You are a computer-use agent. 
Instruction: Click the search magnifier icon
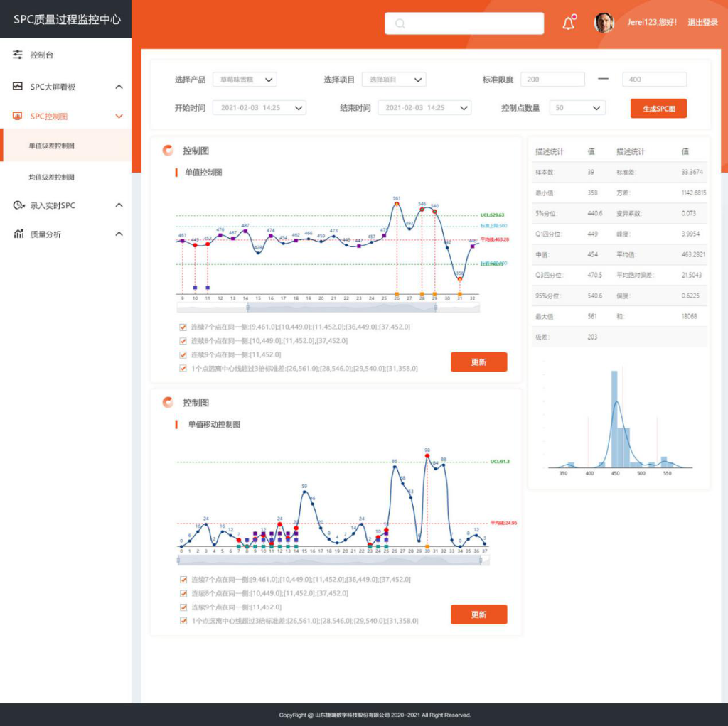(x=400, y=23)
